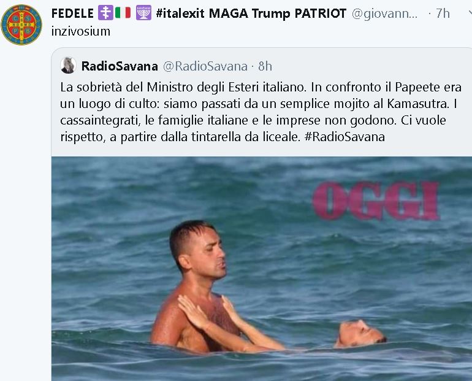Image resolution: width=472 pixels, height=381 pixels.
Task: Click MAGA Trump PATRIOT name text
Action: (278, 13)
